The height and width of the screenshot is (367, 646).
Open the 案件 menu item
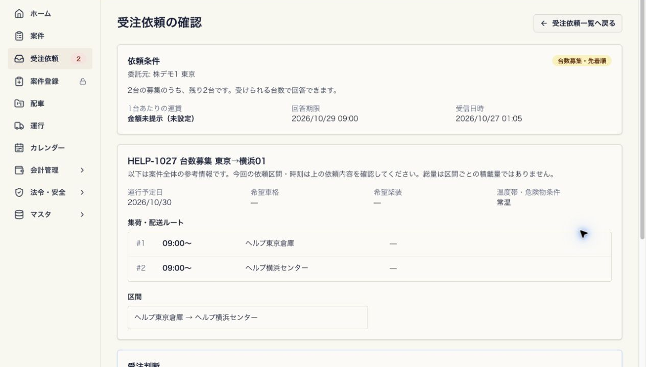[x=50, y=36]
